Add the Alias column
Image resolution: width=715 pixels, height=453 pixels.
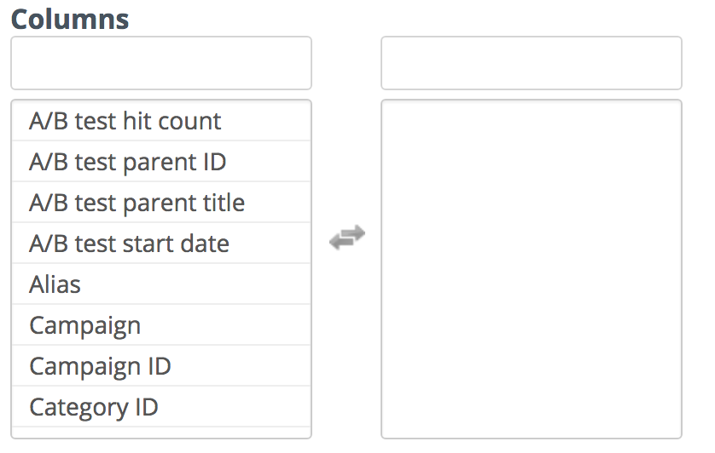tap(161, 284)
